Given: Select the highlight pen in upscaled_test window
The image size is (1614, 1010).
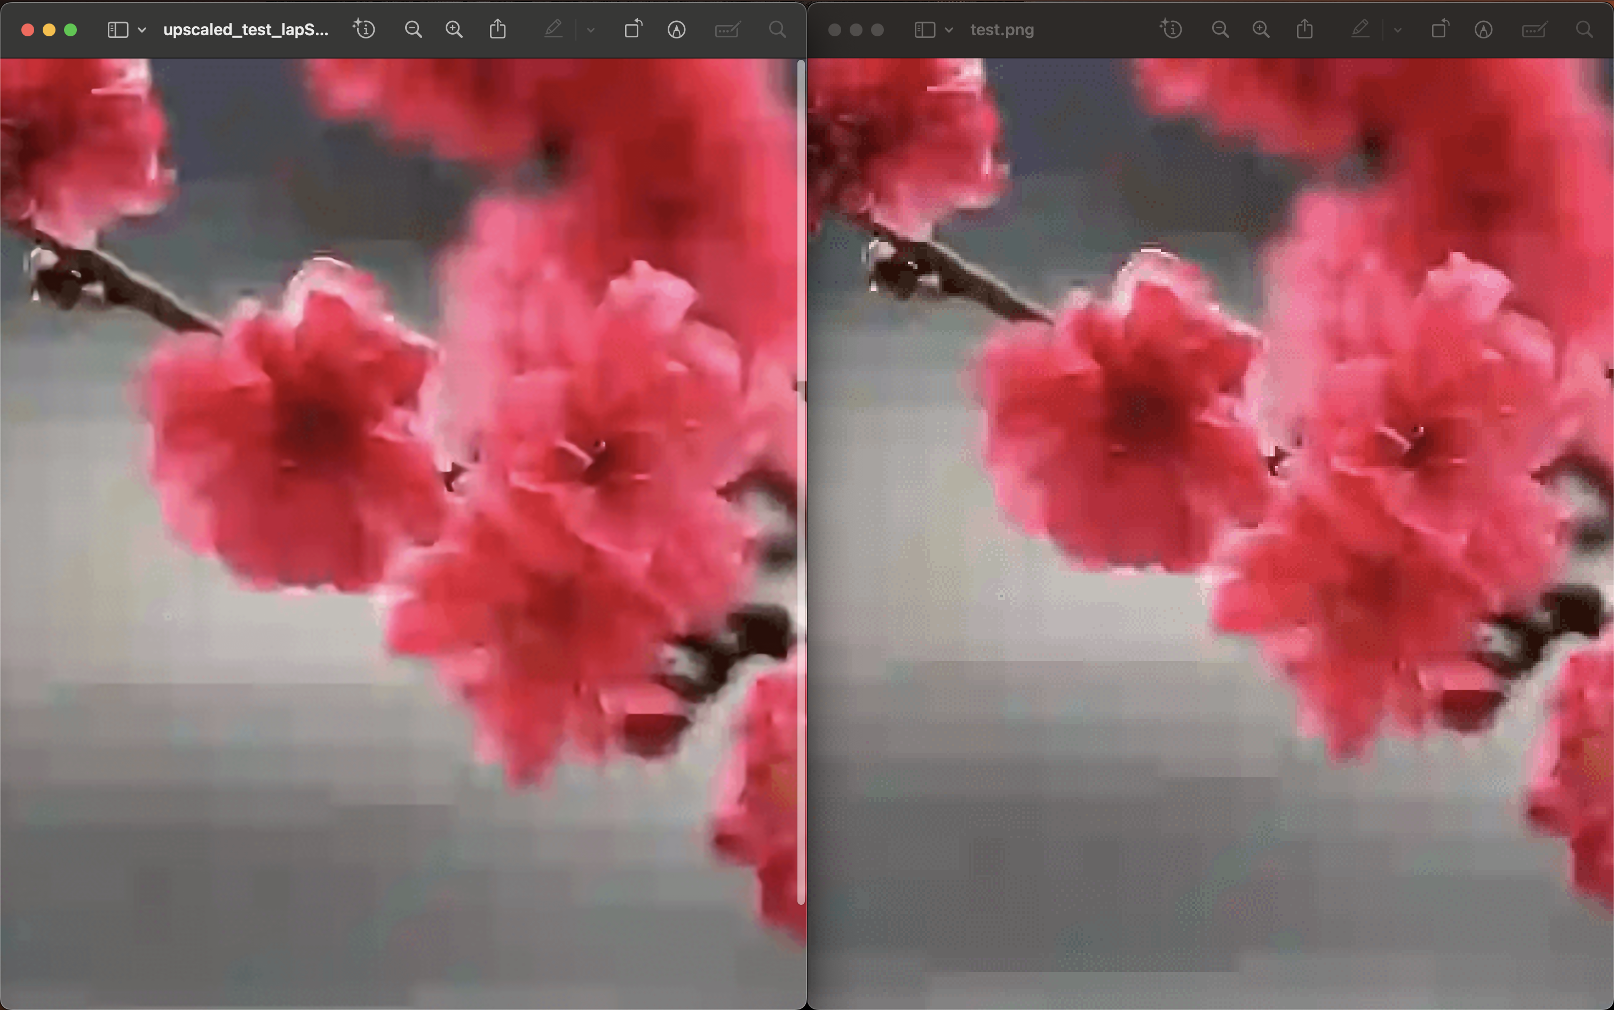Looking at the screenshot, I should [553, 29].
